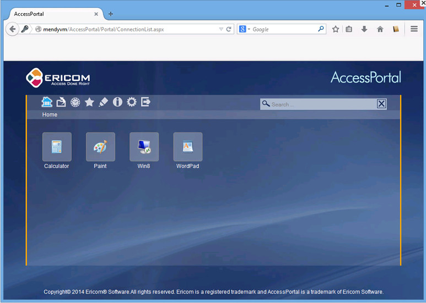Viewport: 426px width, 303px height.
Task: Show bookmarks list icon
Action: coord(349,29)
